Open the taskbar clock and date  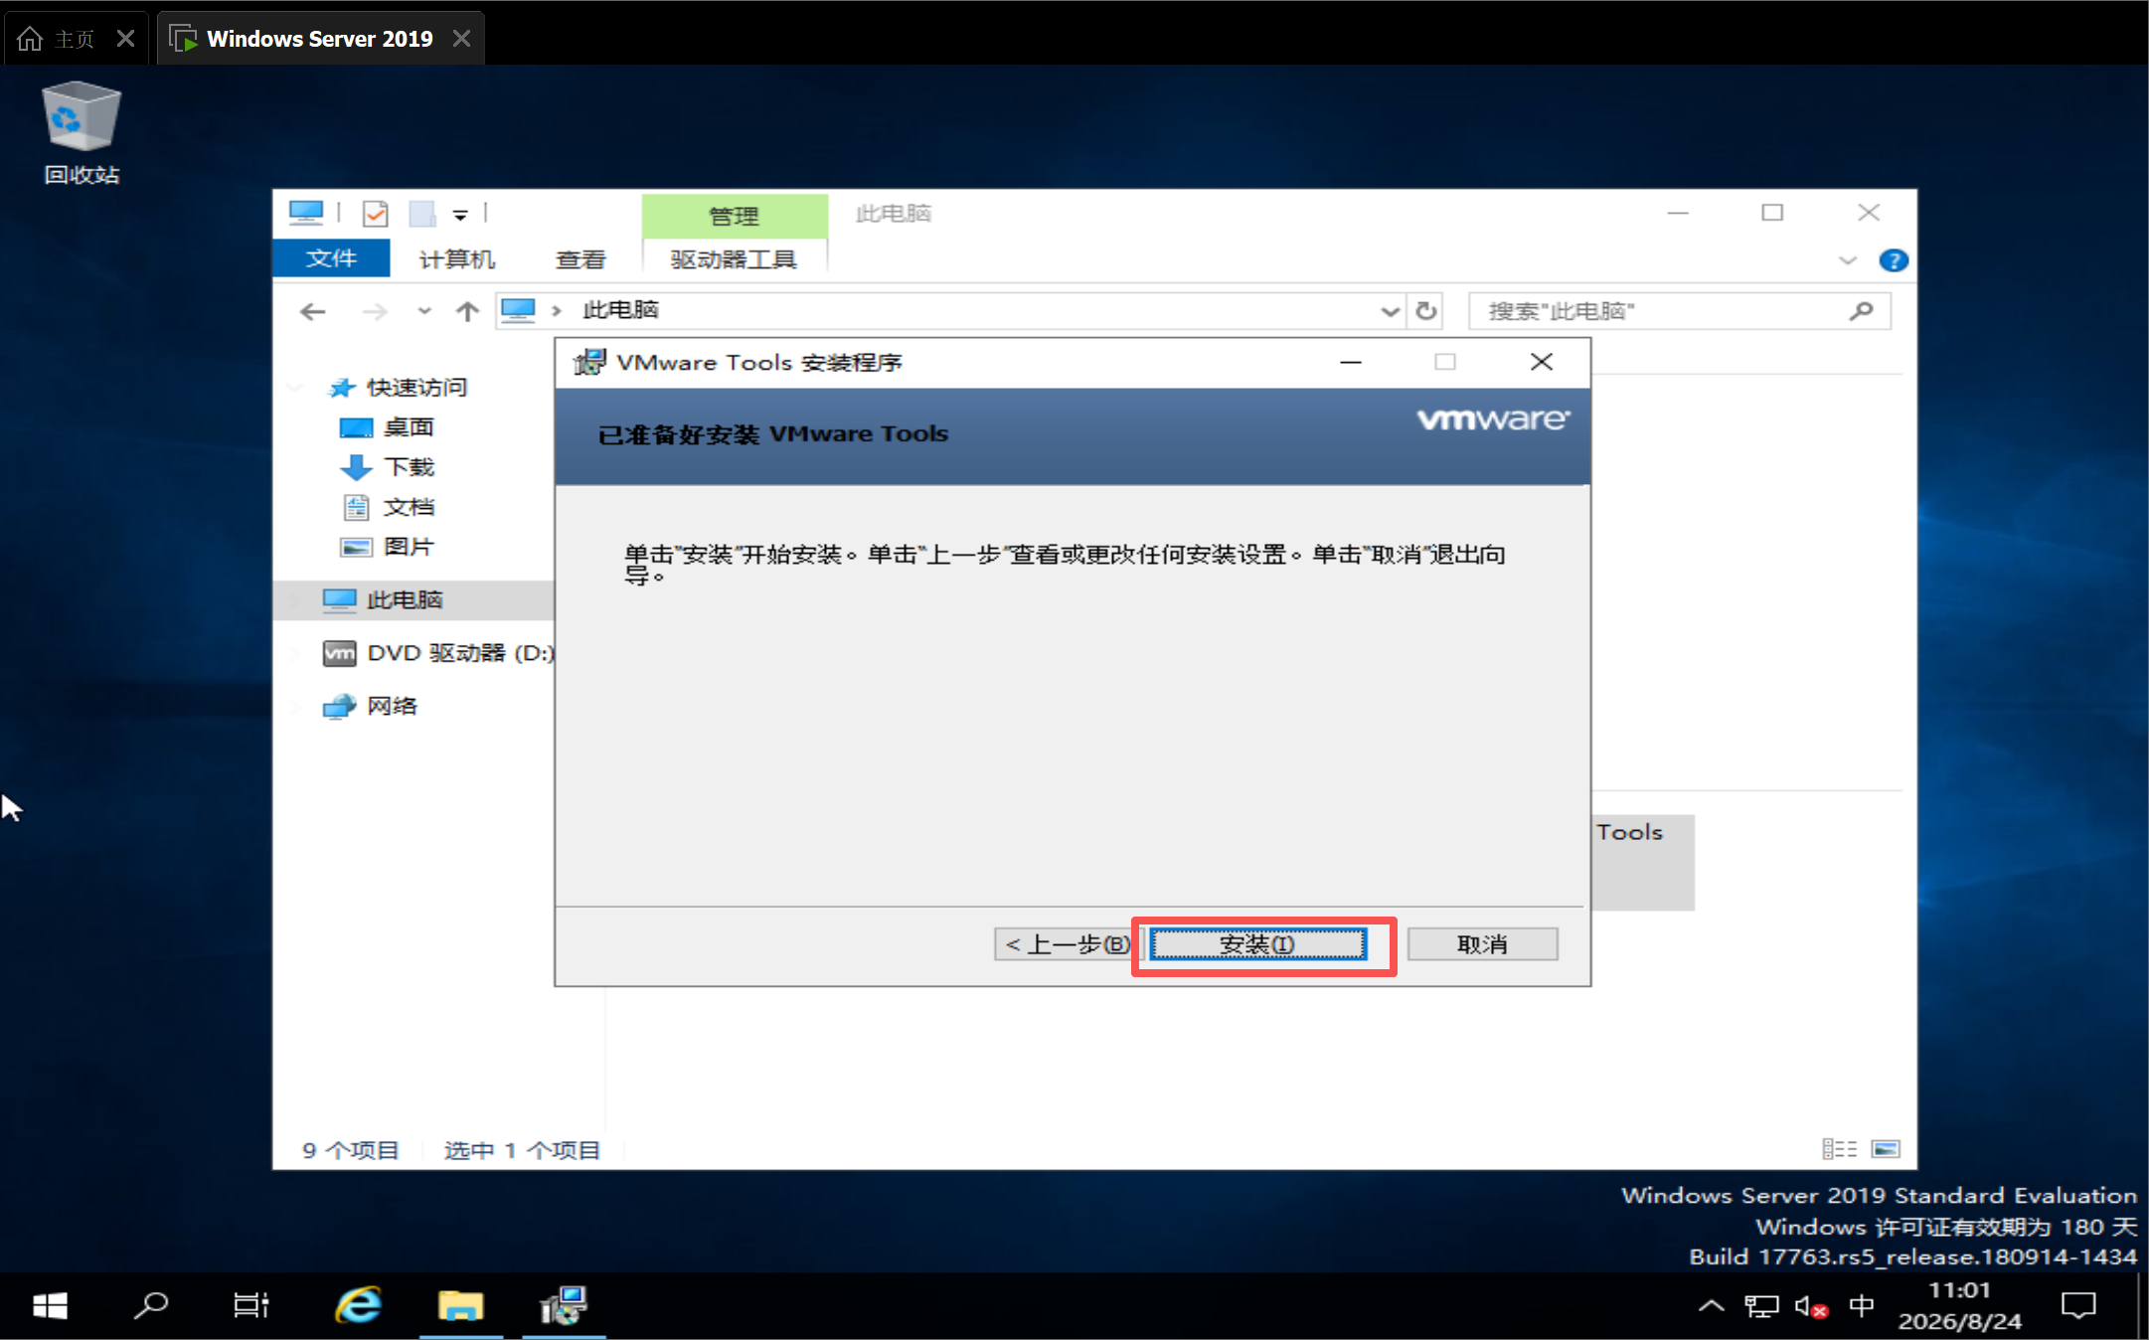tap(1959, 1305)
